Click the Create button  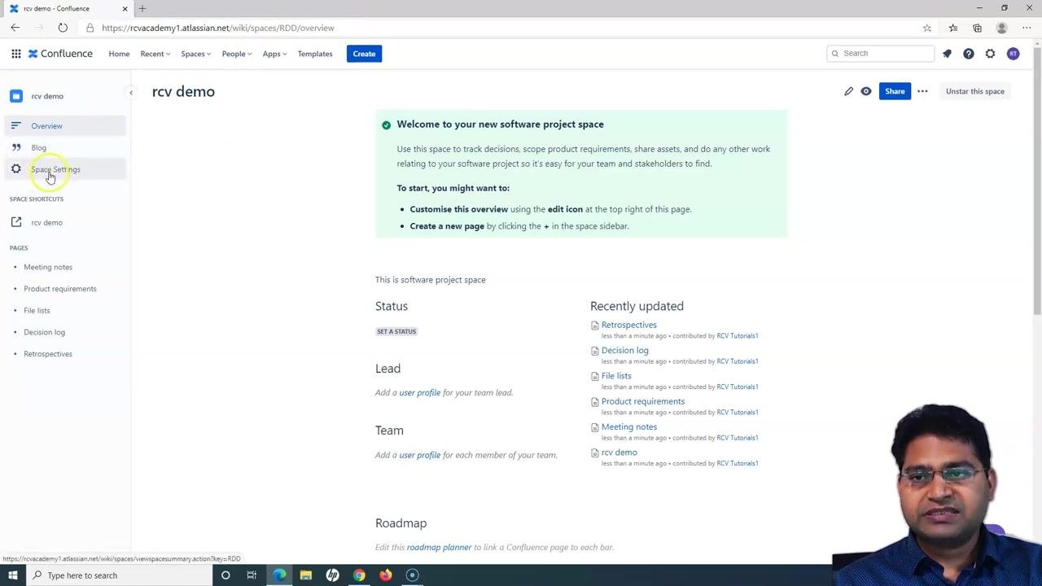pyautogui.click(x=364, y=54)
